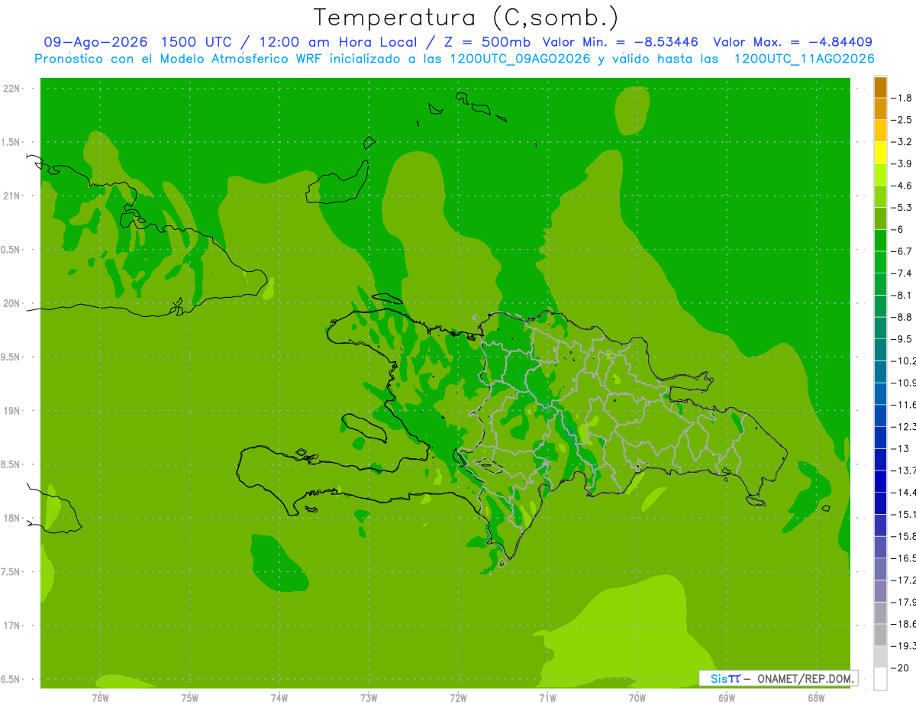Select the green legend swatch between -6 and -6.7

tap(880, 241)
